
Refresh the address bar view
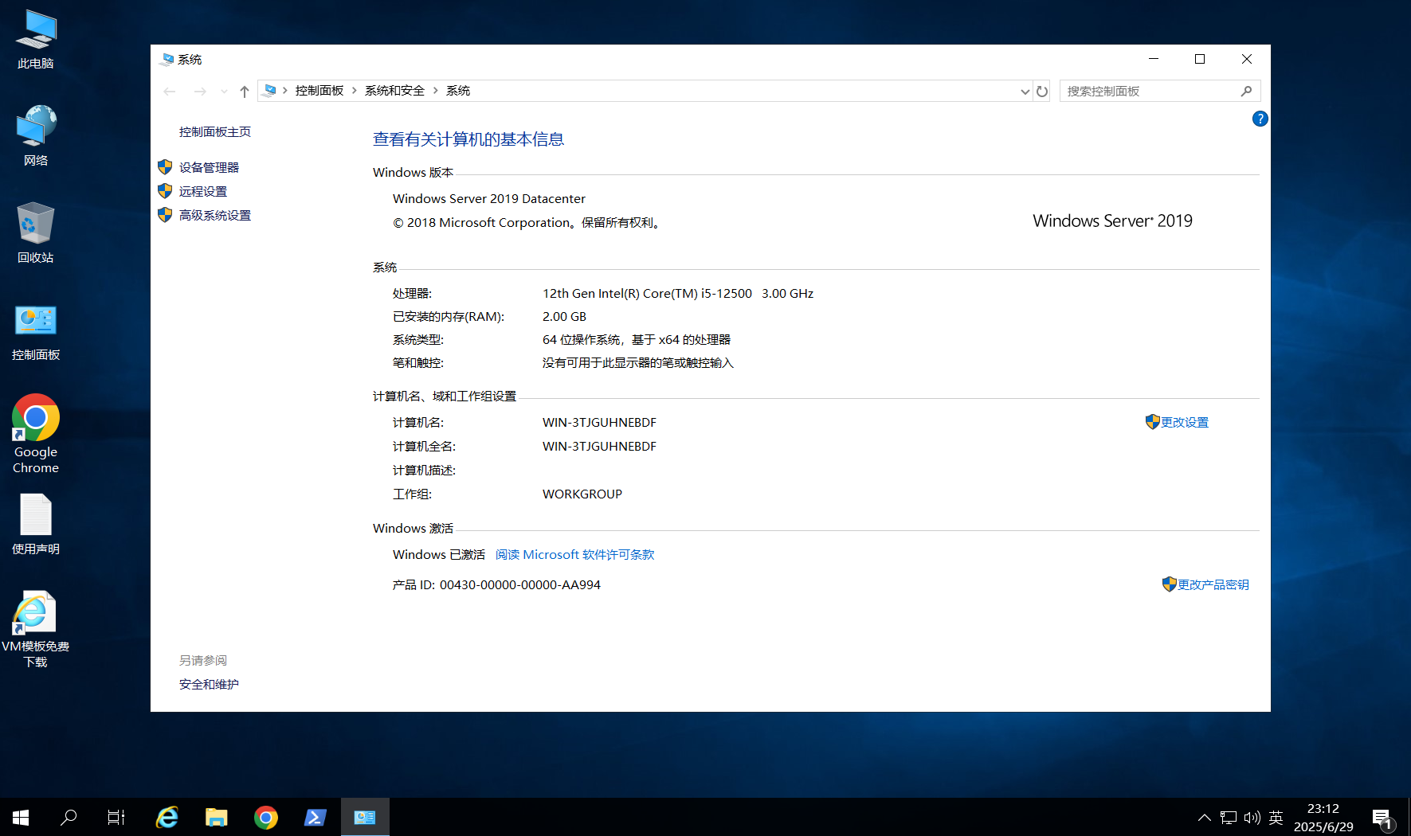tap(1042, 92)
